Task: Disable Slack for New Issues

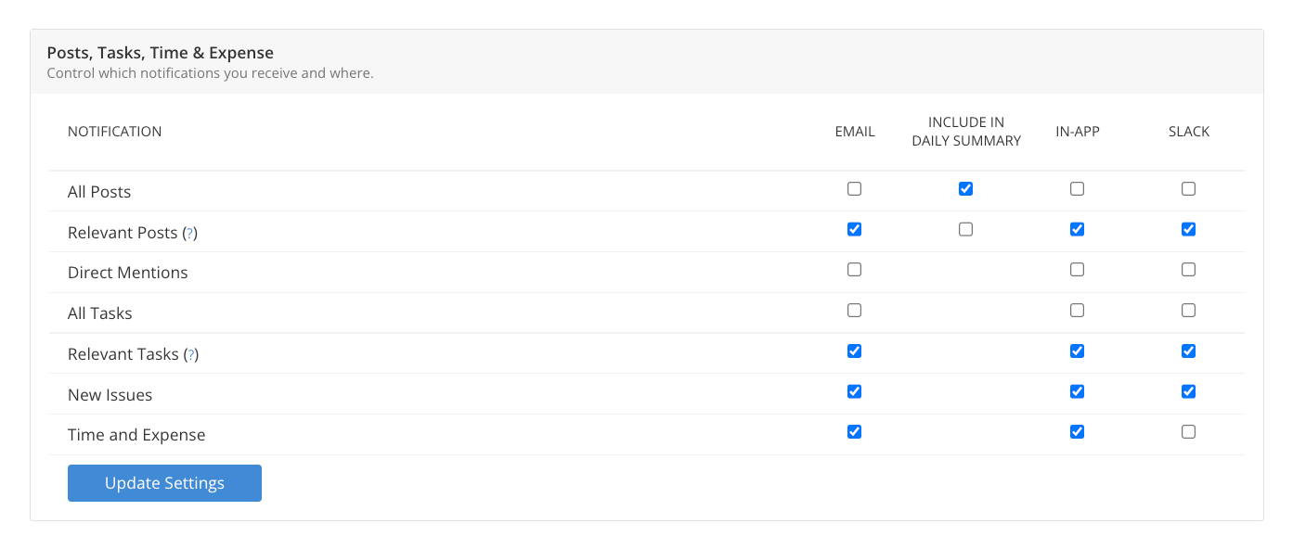Action: [1188, 391]
